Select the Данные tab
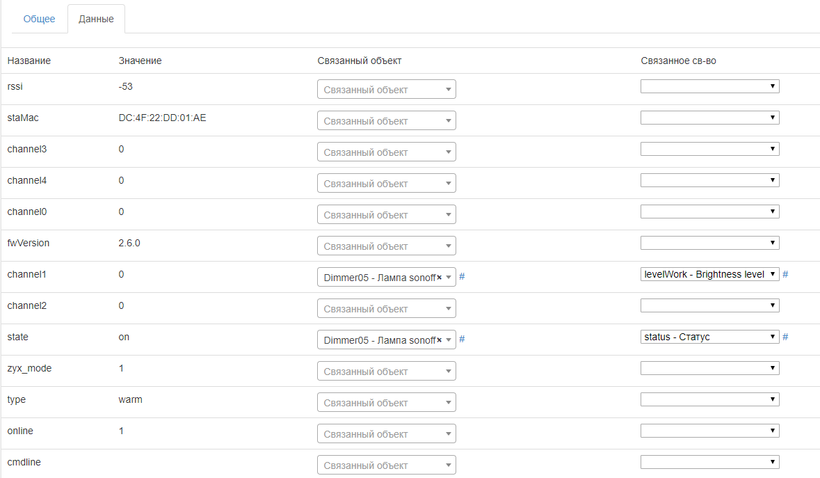The height and width of the screenshot is (478, 820). (96, 19)
